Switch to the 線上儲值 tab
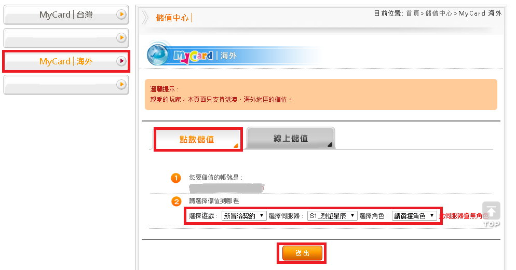Viewport: 516px width, 270px height. tap(291, 138)
